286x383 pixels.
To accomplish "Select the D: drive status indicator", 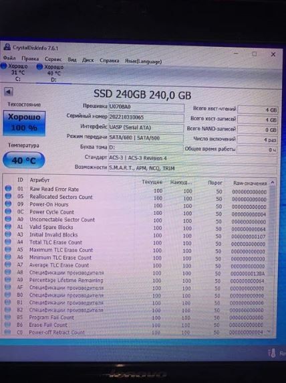I will tap(51, 73).
